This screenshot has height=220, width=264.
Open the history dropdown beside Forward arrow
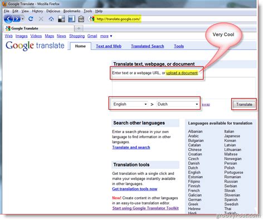point(22,19)
